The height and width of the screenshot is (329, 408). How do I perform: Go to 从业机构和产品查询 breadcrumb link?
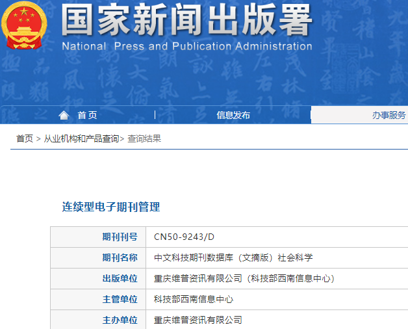tap(81, 138)
